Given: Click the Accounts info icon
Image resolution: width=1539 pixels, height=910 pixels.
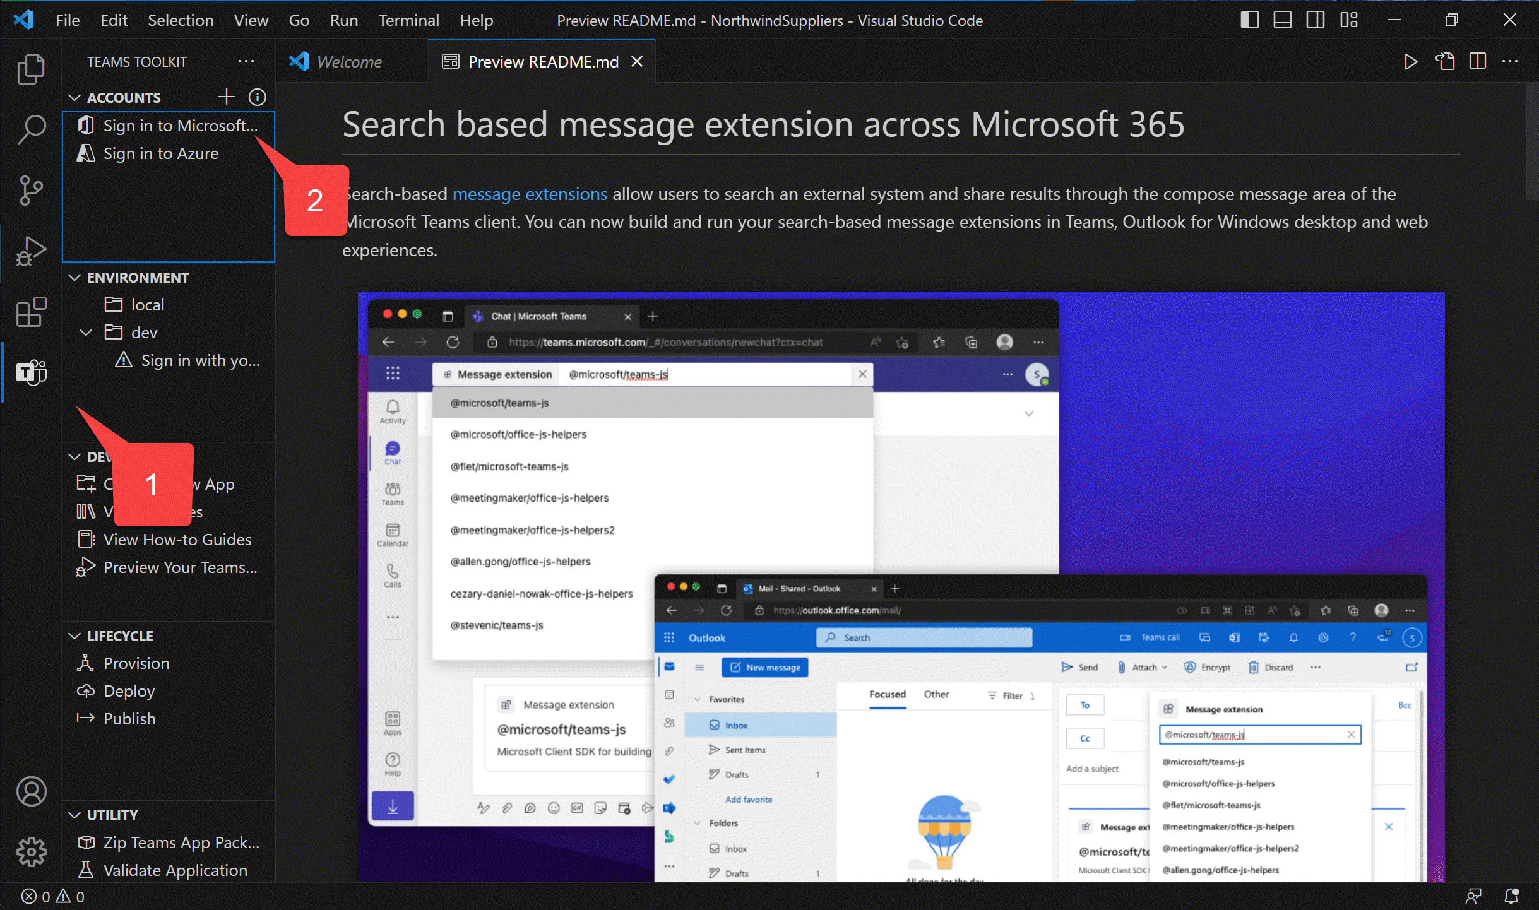Looking at the screenshot, I should pyautogui.click(x=258, y=97).
